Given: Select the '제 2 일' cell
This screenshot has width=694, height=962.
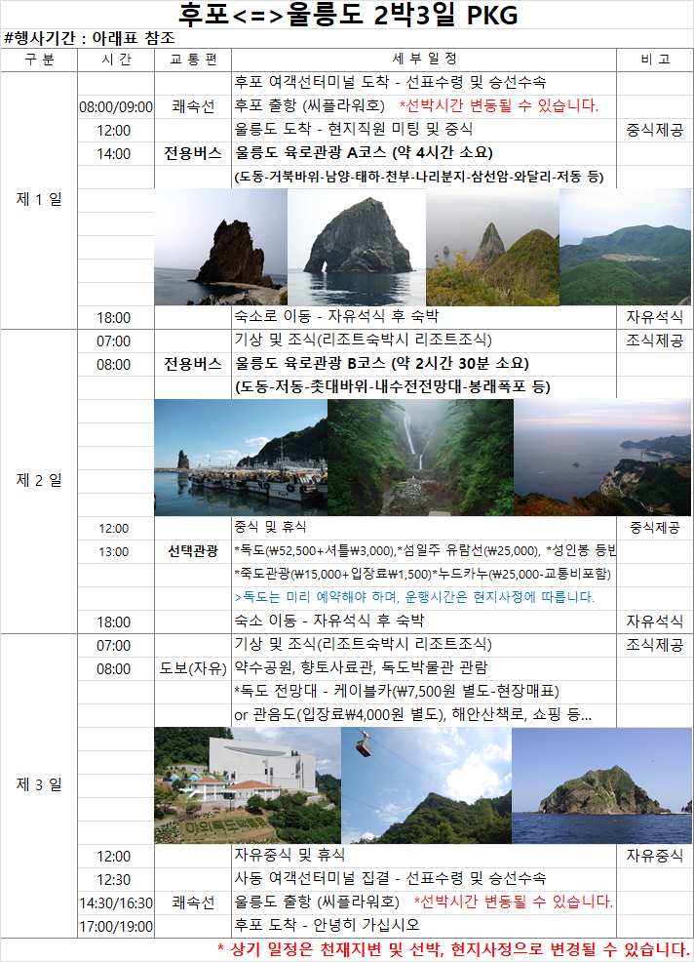Looking at the screenshot, I should (x=39, y=480).
